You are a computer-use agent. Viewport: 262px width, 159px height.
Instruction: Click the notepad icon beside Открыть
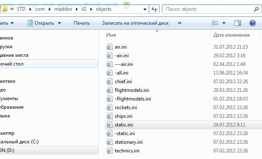point(30,23)
